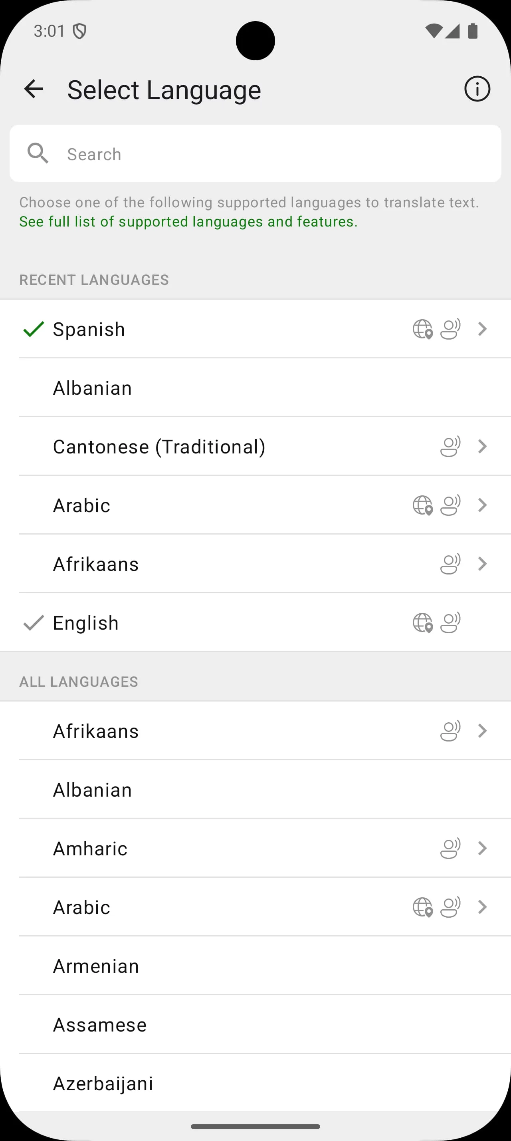This screenshot has height=1141, width=511.
Task: Expand Arabic options in All Languages
Action: click(x=482, y=907)
